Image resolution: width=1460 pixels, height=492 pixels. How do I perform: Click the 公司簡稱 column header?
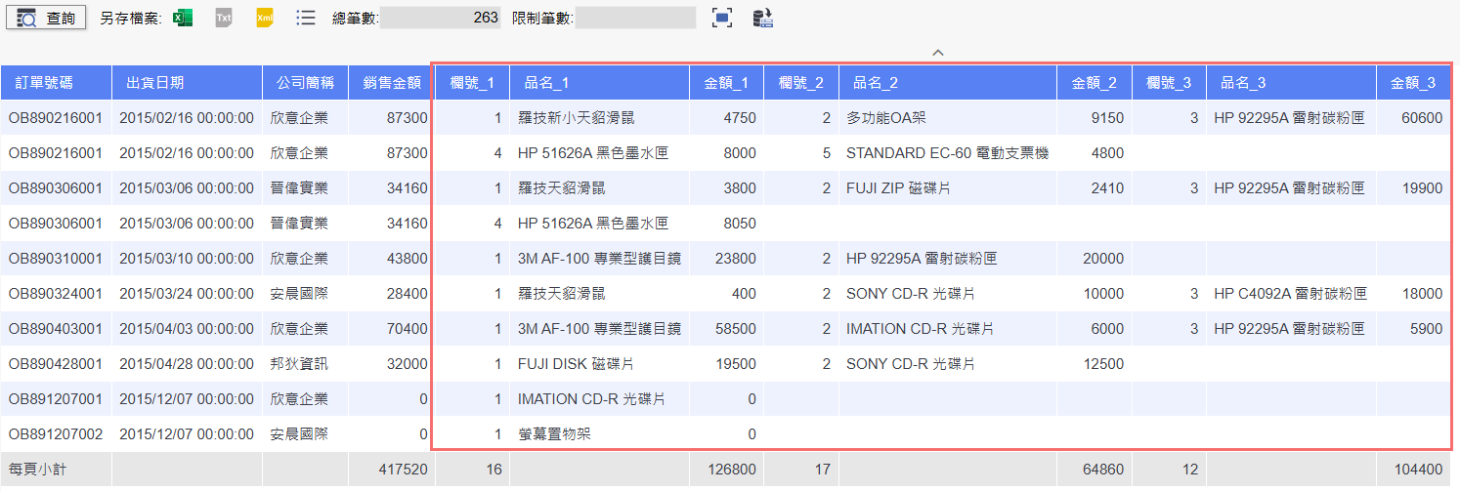(305, 83)
